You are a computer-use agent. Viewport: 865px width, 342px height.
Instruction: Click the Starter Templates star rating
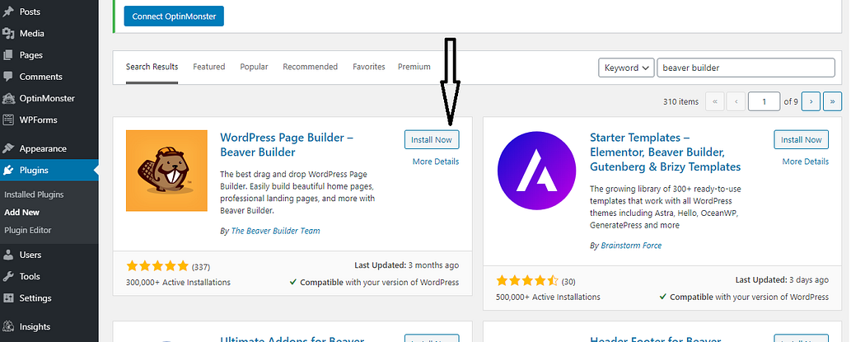pos(527,281)
